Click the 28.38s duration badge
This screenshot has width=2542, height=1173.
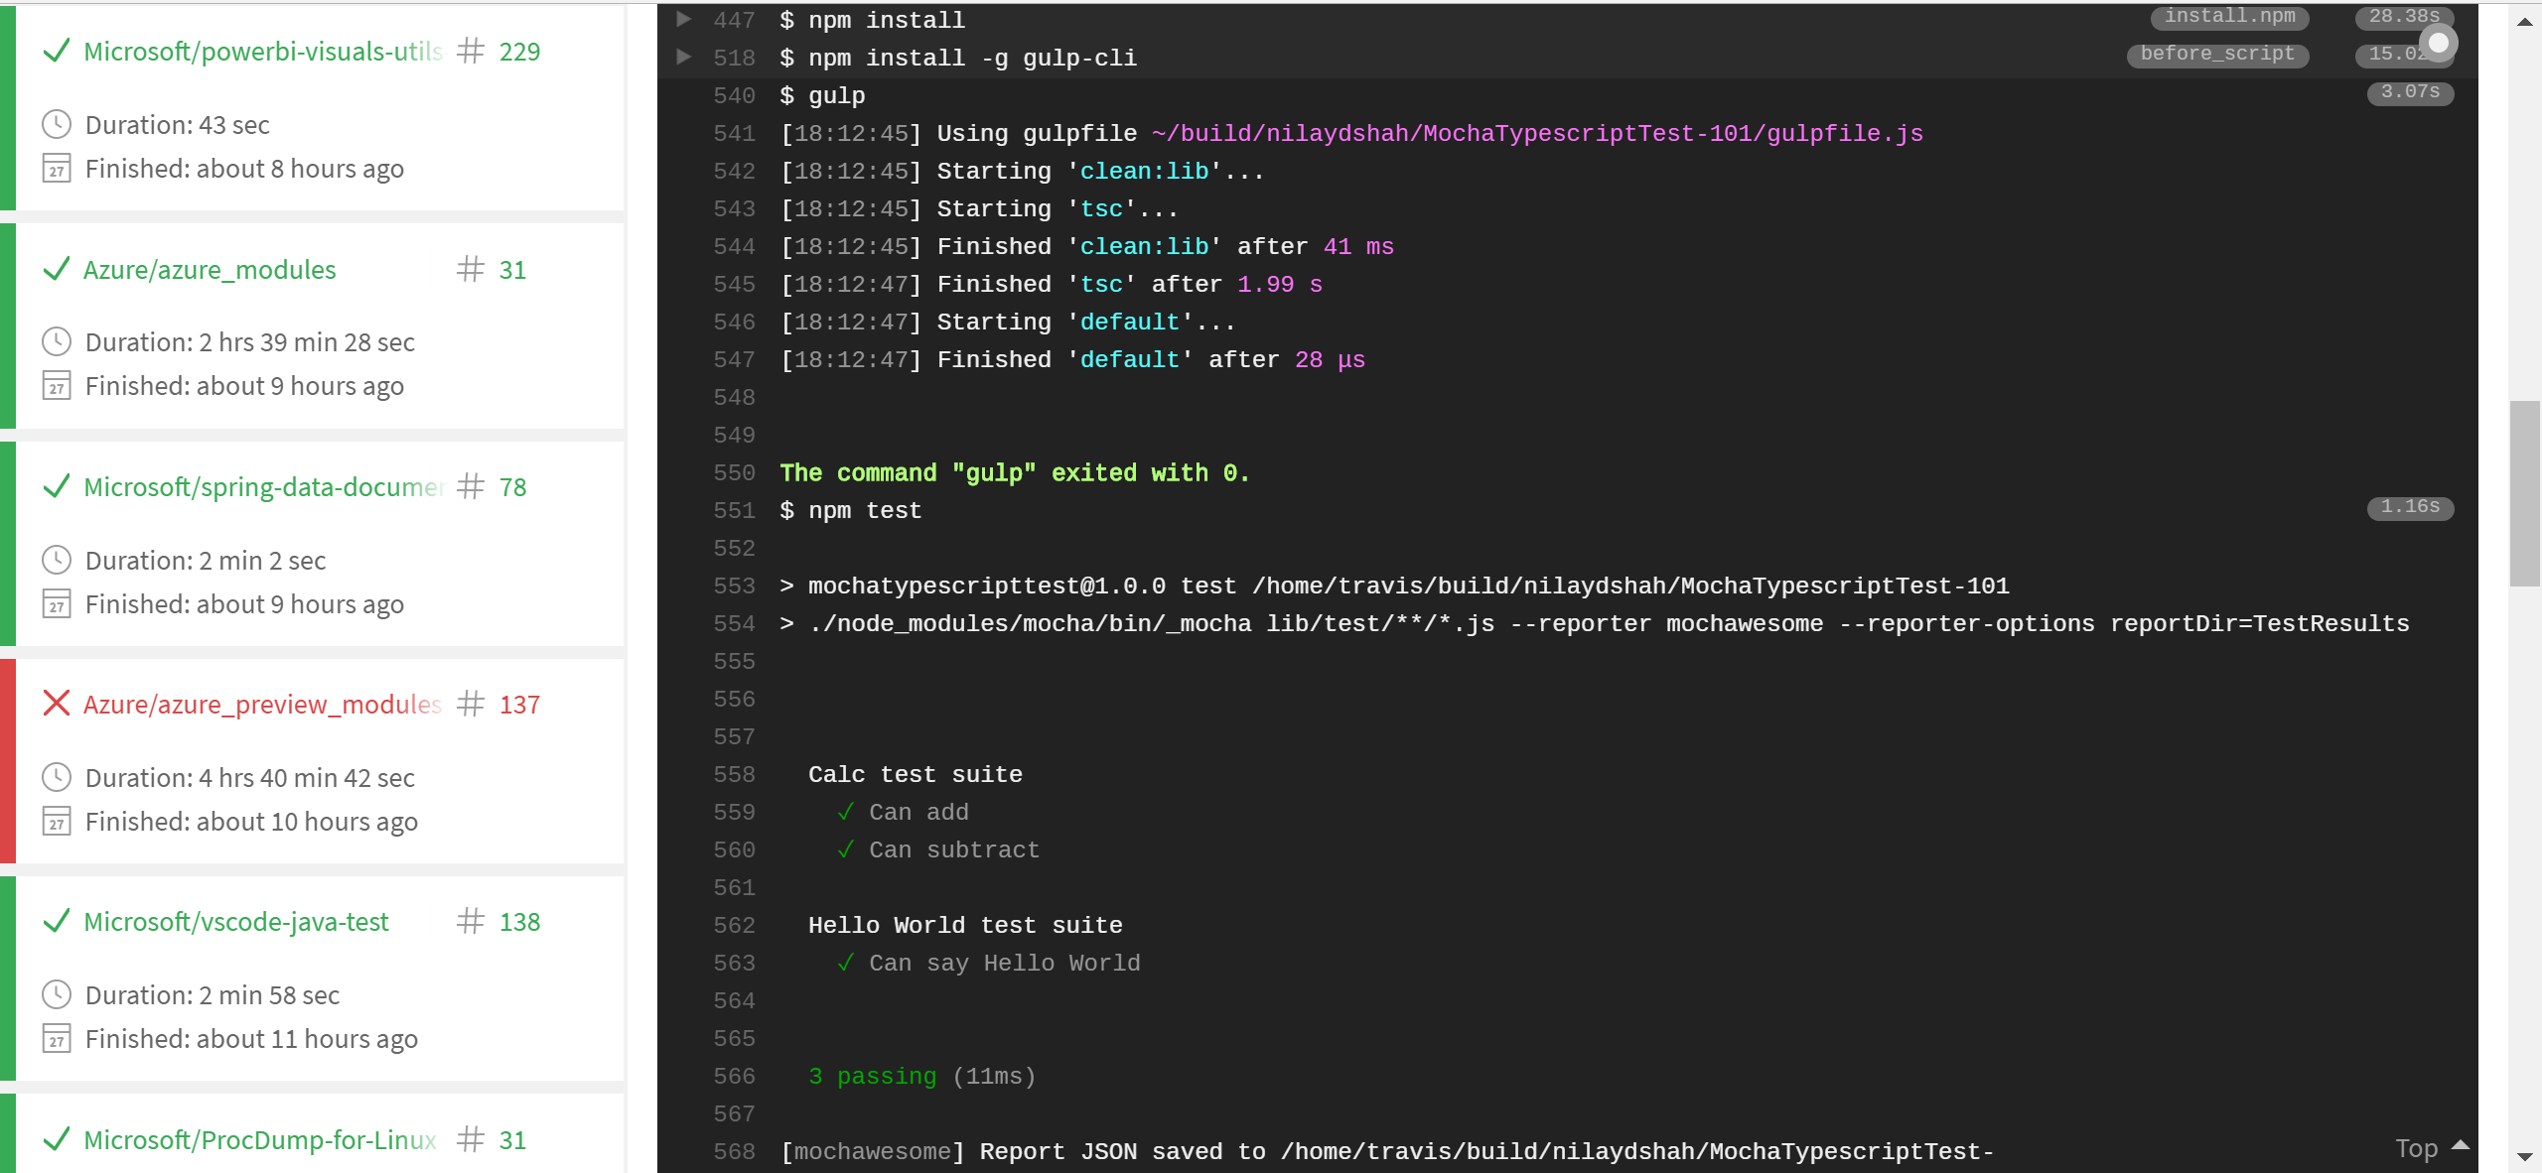[2404, 17]
